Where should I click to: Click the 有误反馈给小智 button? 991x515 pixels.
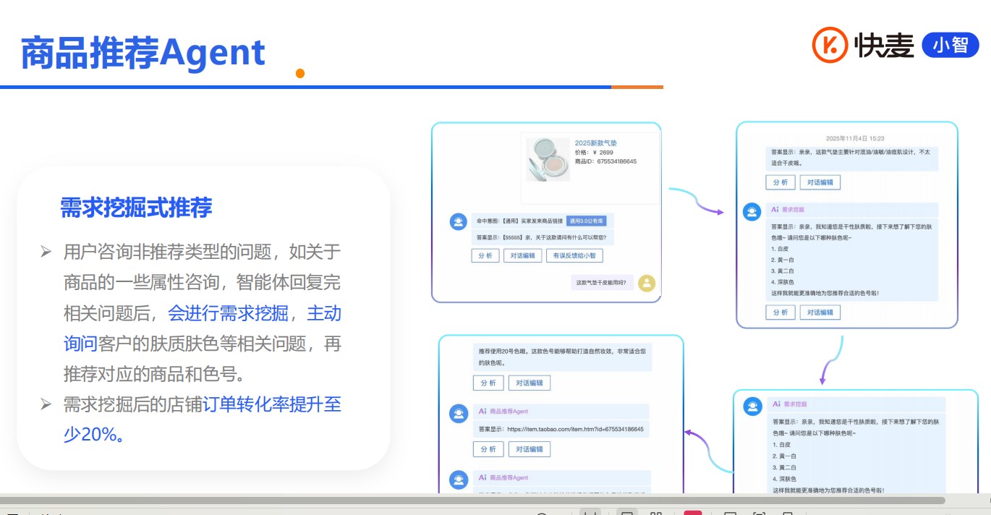[575, 255]
